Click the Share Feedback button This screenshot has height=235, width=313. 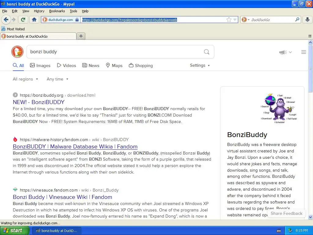(x=286, y=213)
